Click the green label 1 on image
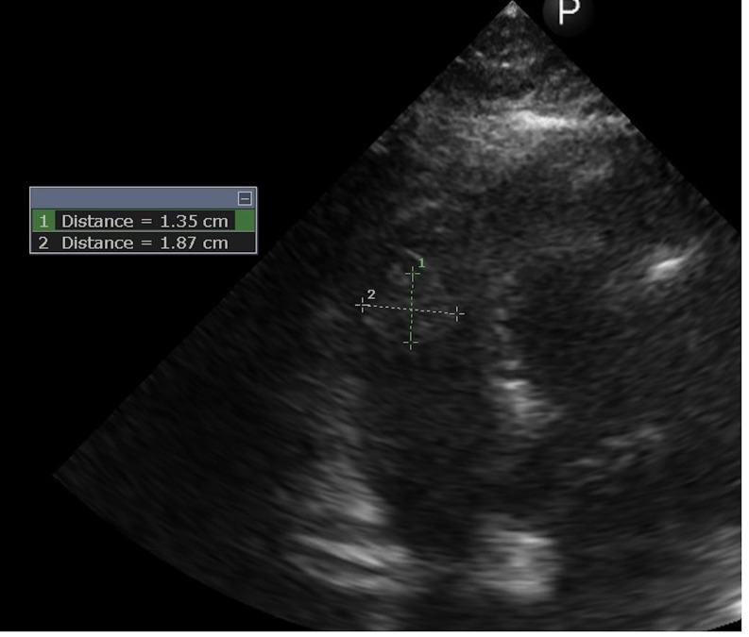Screen dimensions: 749x637 coord(421,263)
